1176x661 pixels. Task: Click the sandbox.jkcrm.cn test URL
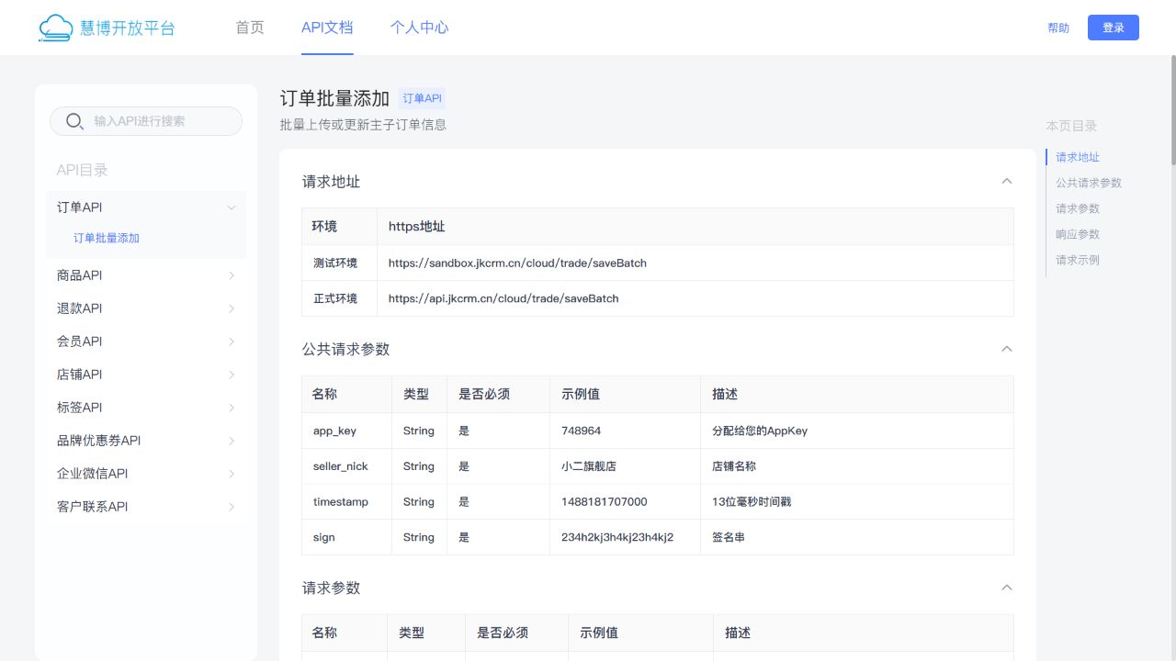pos(517,263)
